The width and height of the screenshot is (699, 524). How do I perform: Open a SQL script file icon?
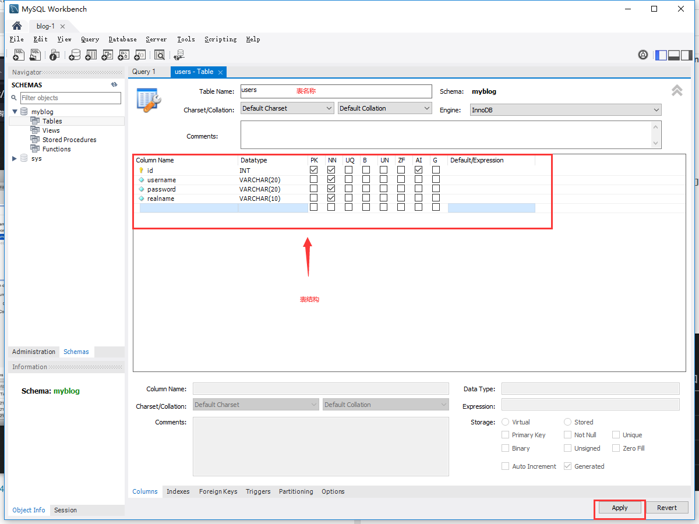pos(36,55)
